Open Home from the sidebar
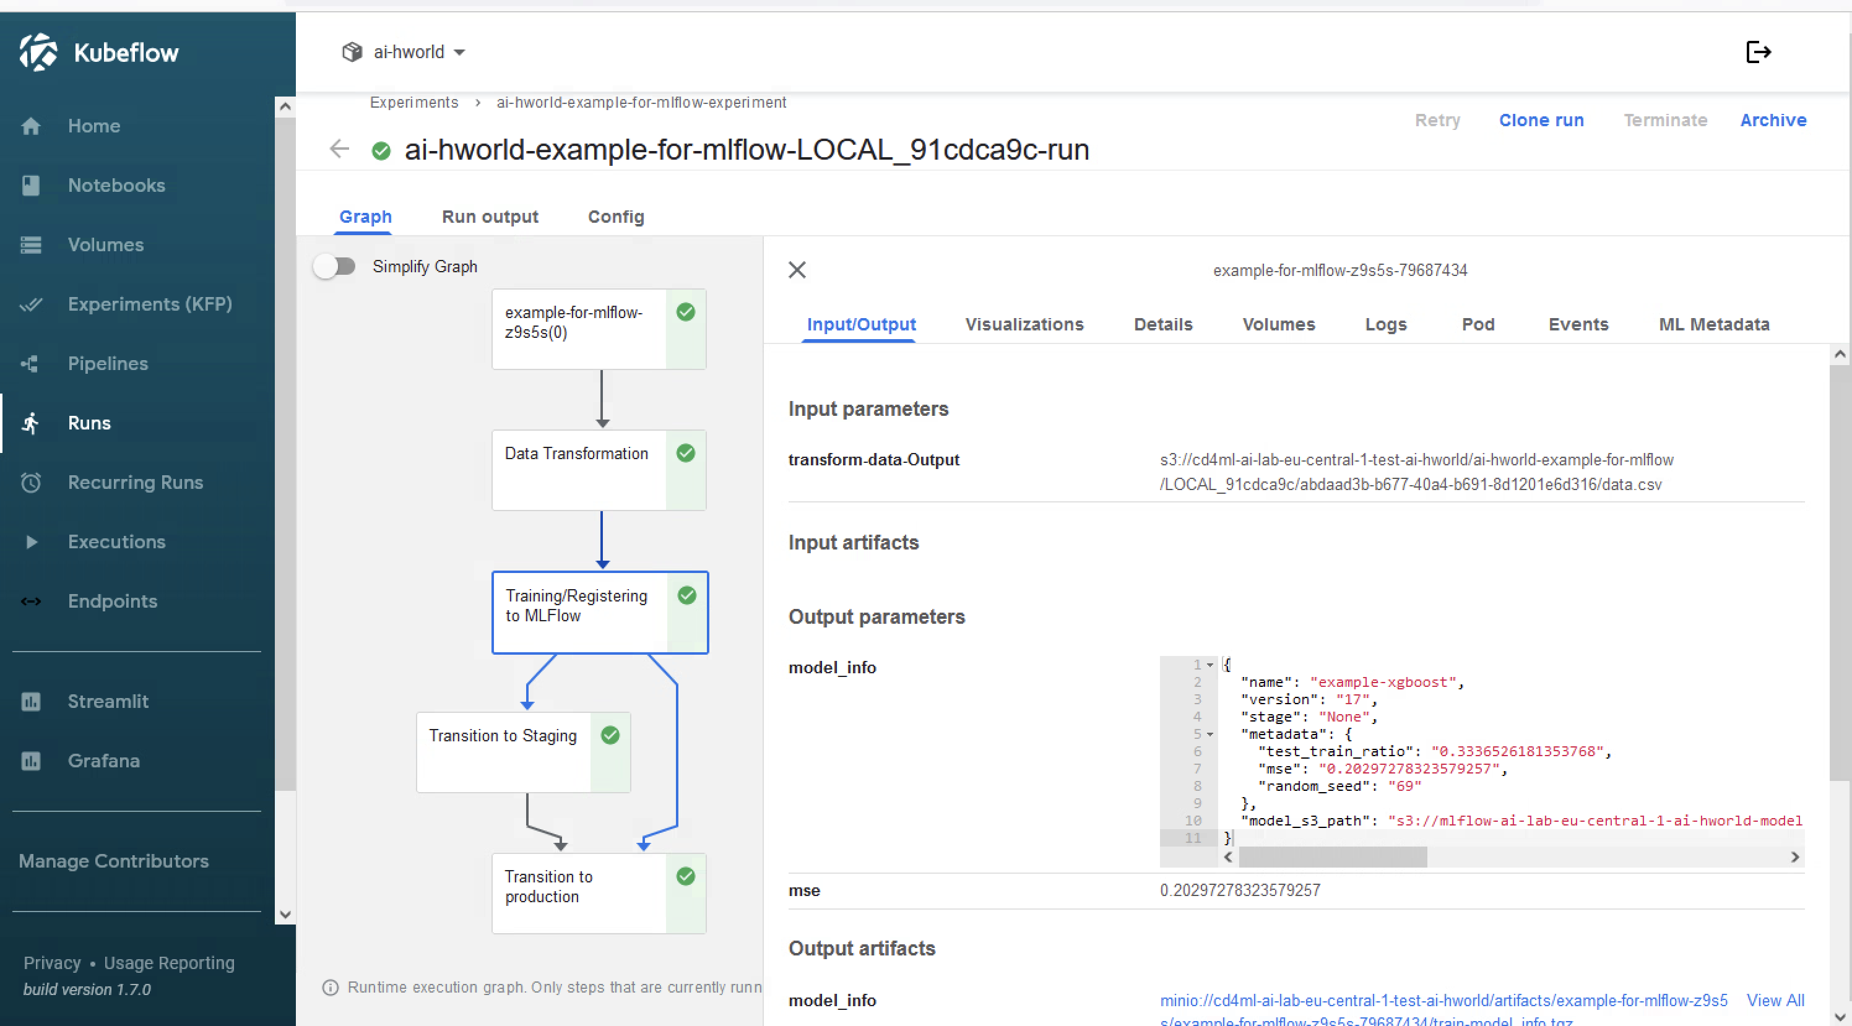Screen dimensions: 1852x1026 click(x=93, y=126)
